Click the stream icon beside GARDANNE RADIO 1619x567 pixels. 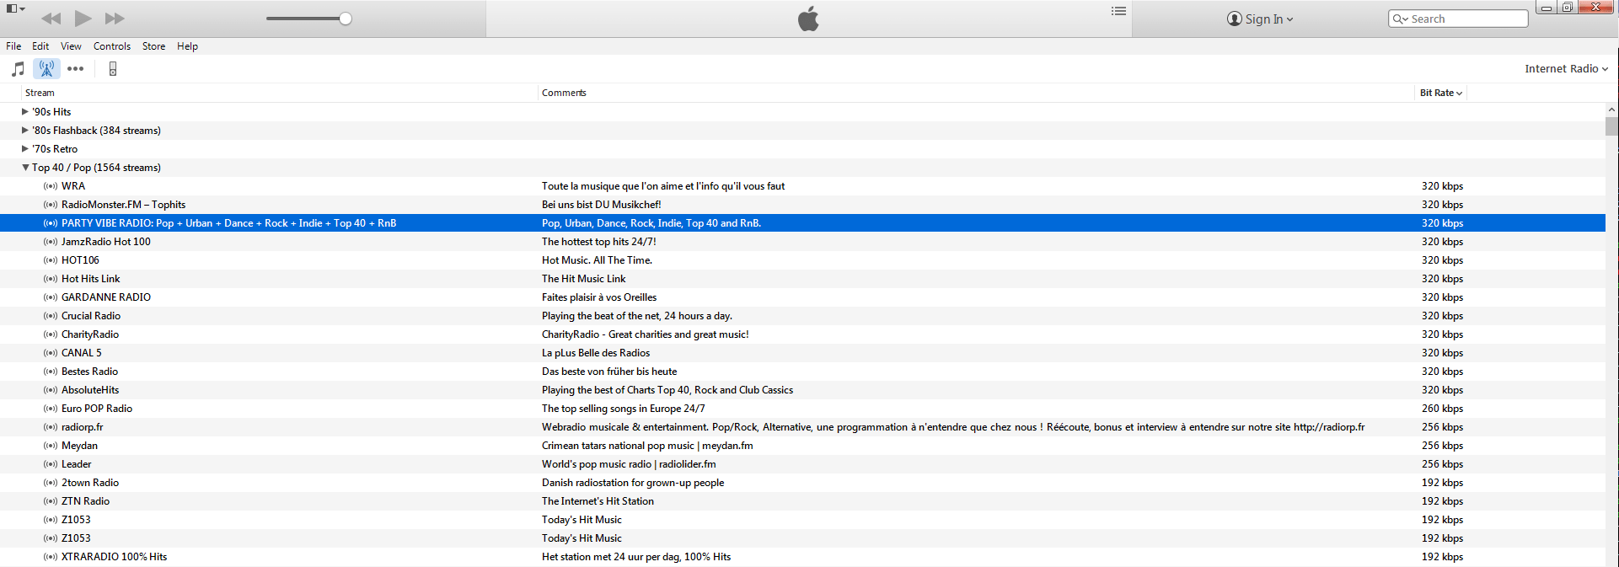pos(51,297)
